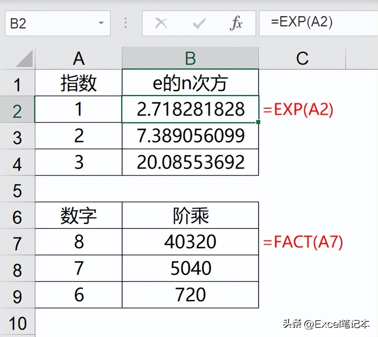Click cell B8 containing 5040
Image resolution: width=378 pixels, height=337 pixels.
[x=190, y=268]
